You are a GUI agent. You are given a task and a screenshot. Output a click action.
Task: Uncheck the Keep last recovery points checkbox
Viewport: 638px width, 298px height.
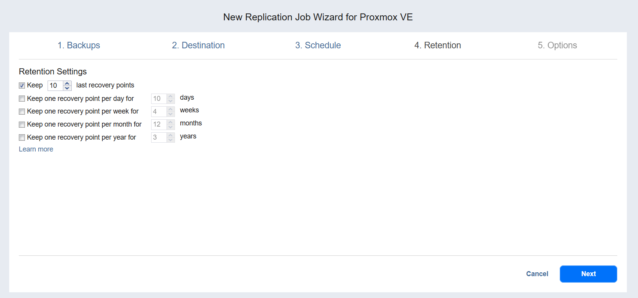tap(22, 86)
